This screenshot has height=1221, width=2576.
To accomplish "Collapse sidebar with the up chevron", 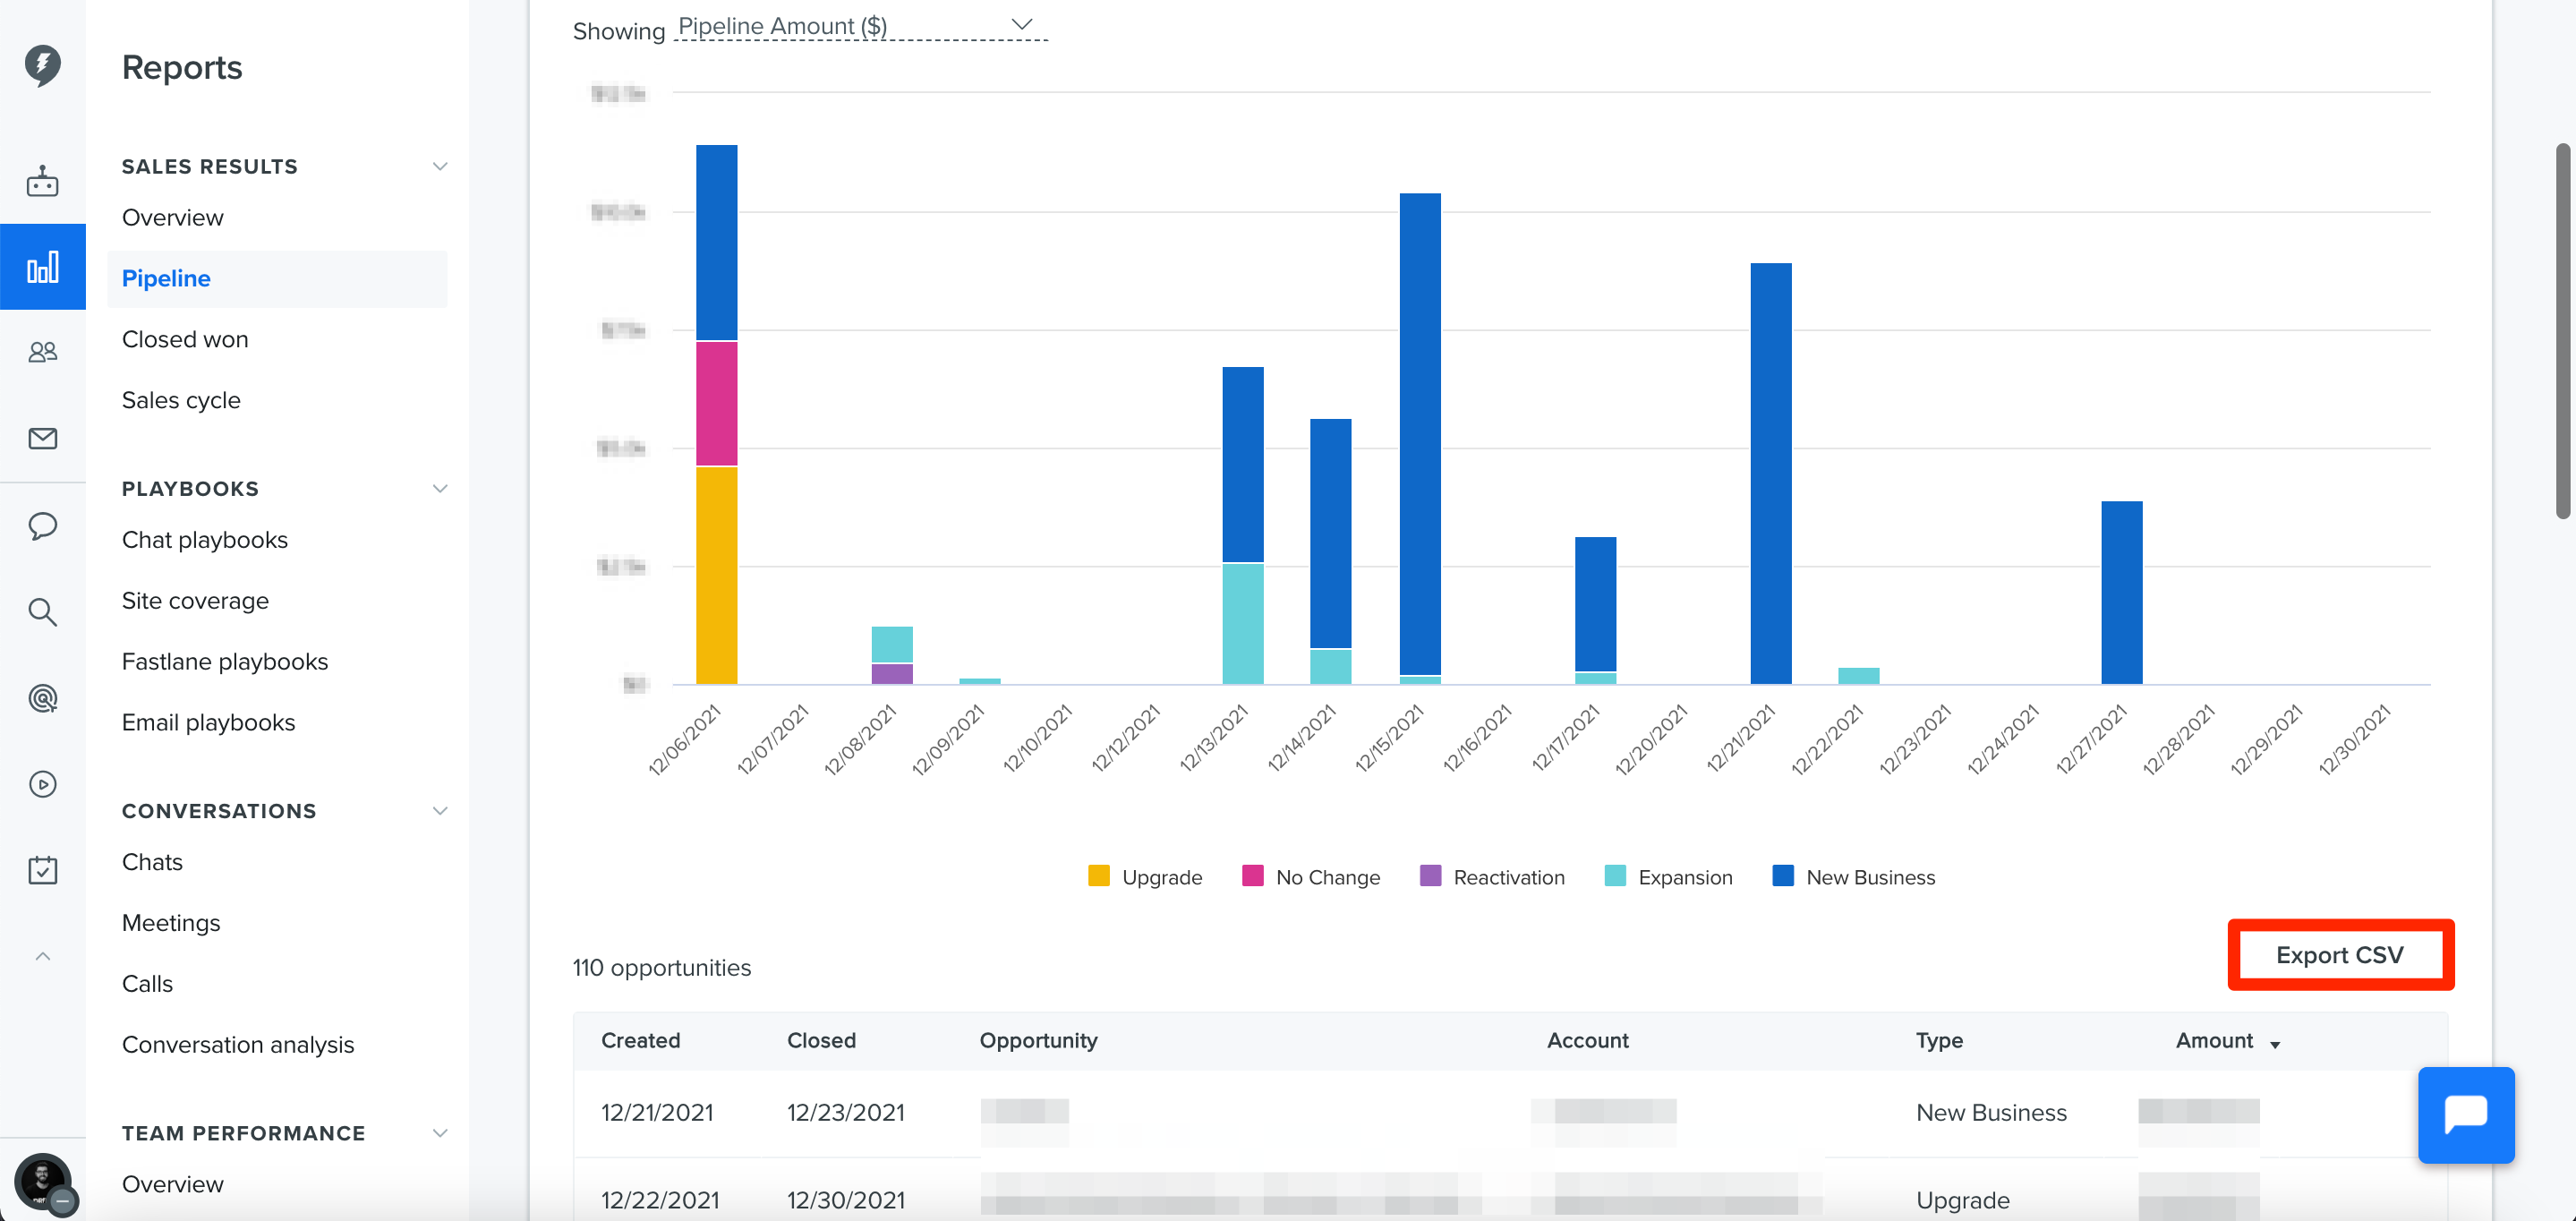I will tap(42, 956).
